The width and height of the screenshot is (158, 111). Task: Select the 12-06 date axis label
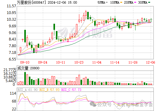coord(151,62)
